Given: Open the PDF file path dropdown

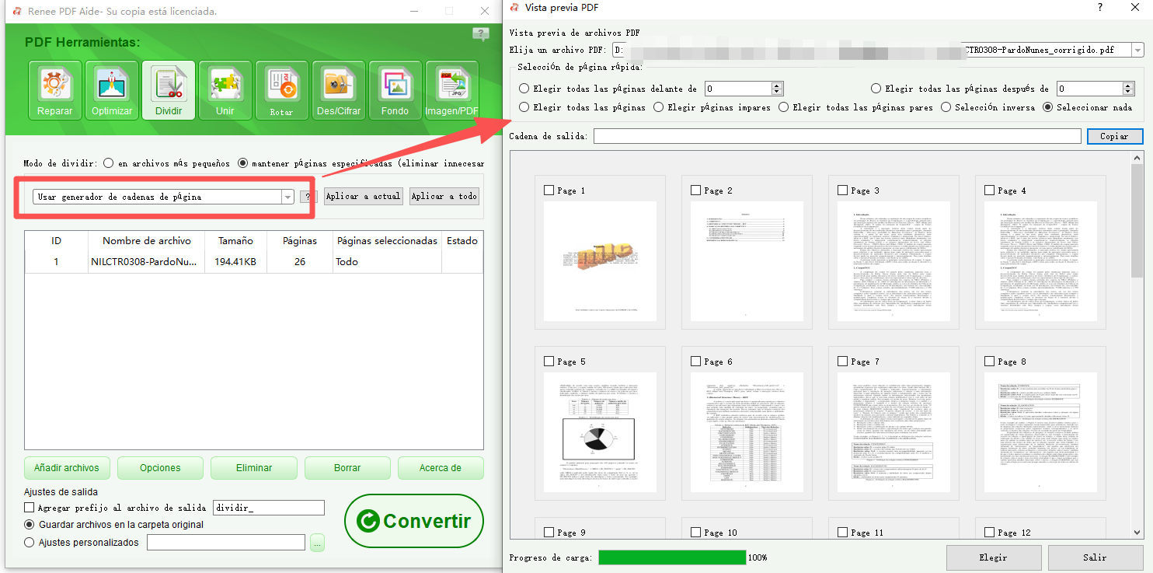Looking at the screenshot, I should click(x=1137, y=50).
